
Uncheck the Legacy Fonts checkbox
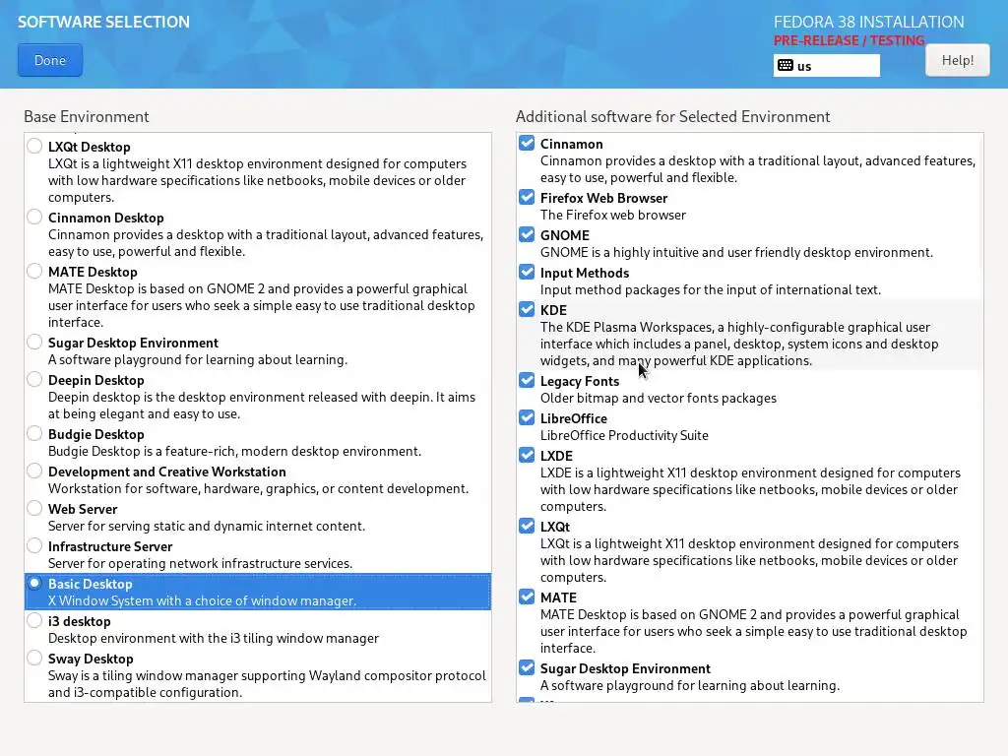(x=527, y=380)
